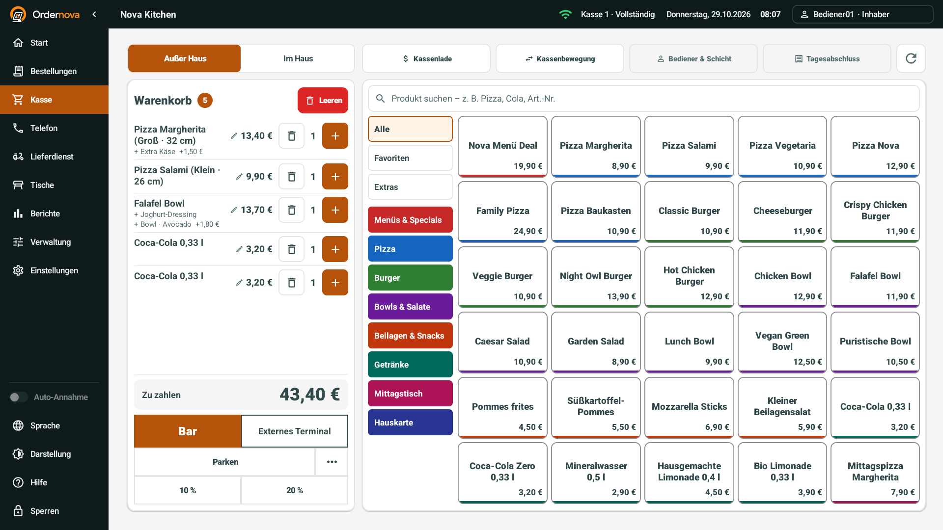Select the Außer Haus tab

click(x=185, y=58)
